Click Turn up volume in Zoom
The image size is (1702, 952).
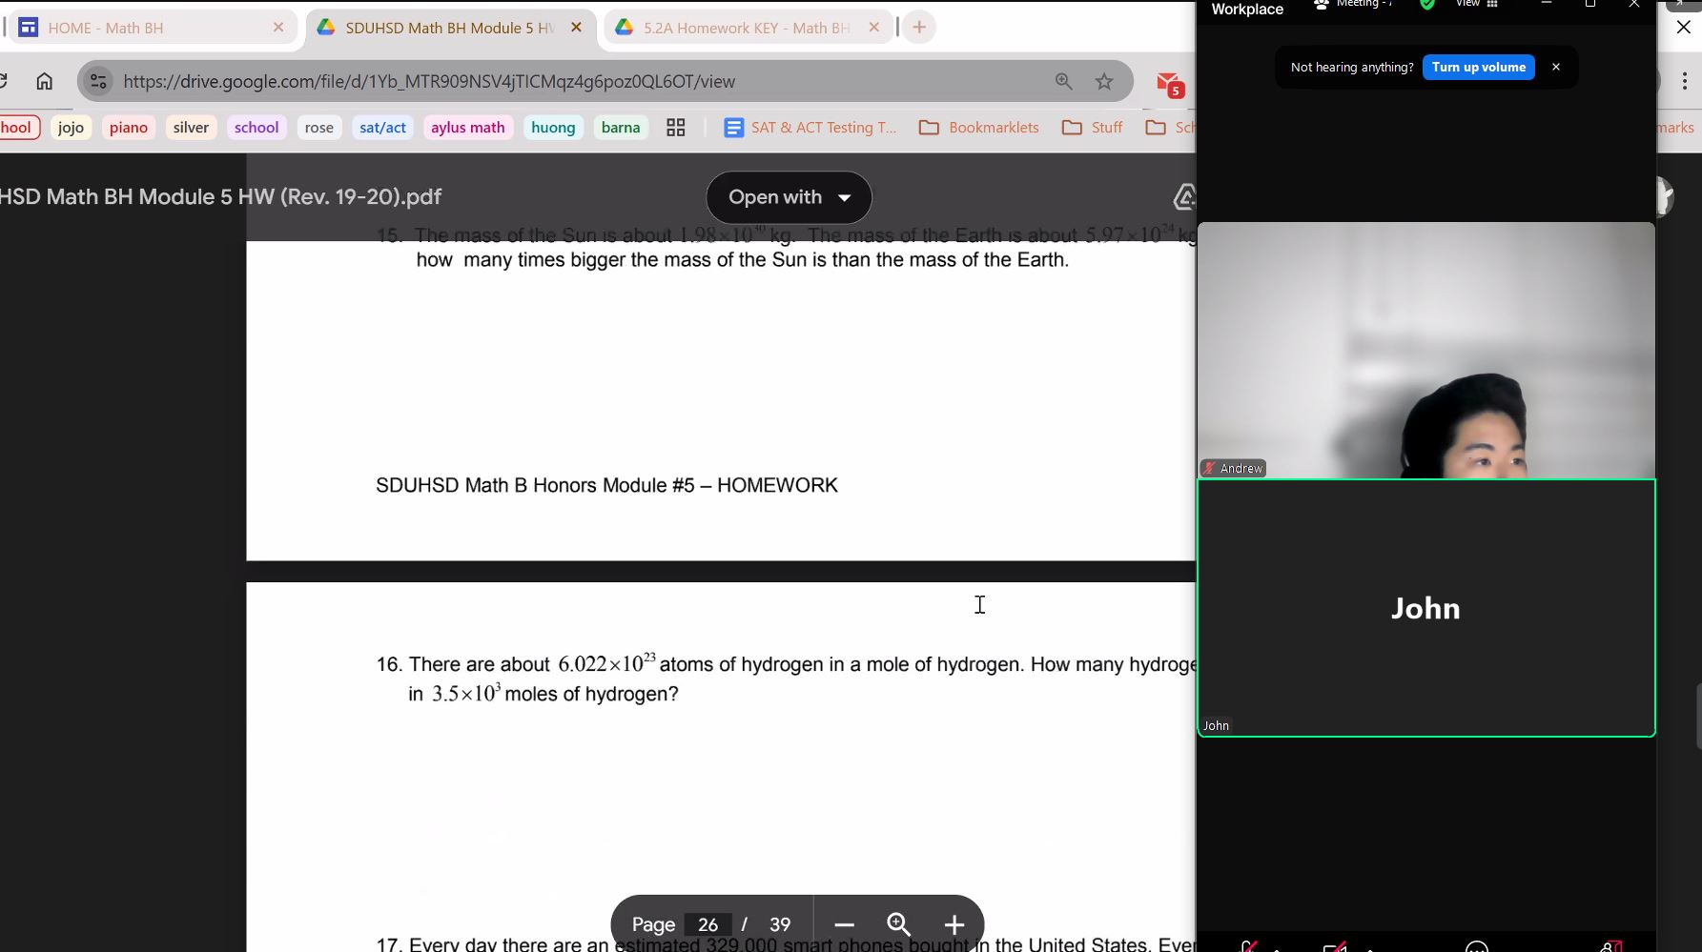tap(1478, 67)
